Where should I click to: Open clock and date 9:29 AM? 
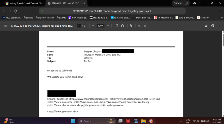pos(217,121)
